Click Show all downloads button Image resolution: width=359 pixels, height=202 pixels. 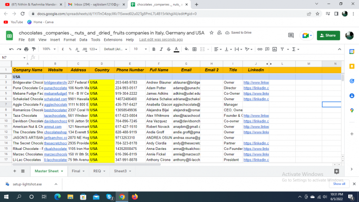pyautogui.click(x=339, y=184)
